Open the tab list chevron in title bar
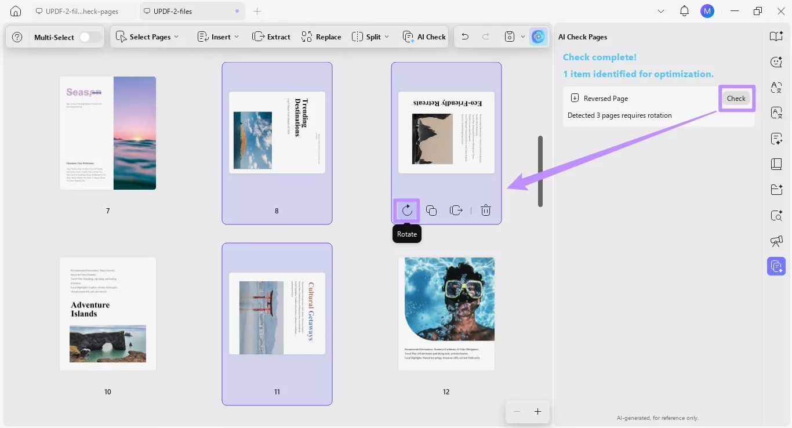 (x=662, y=11)
